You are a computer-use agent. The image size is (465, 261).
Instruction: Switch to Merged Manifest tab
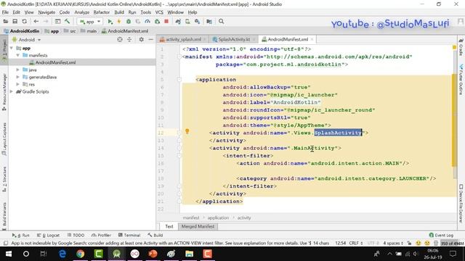pyautogui.click(x=198, y=226)
